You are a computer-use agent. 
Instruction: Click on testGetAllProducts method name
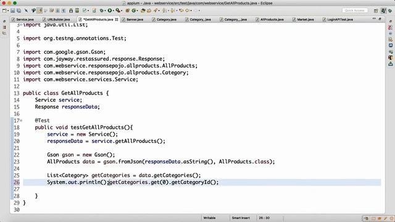[98, 128]
